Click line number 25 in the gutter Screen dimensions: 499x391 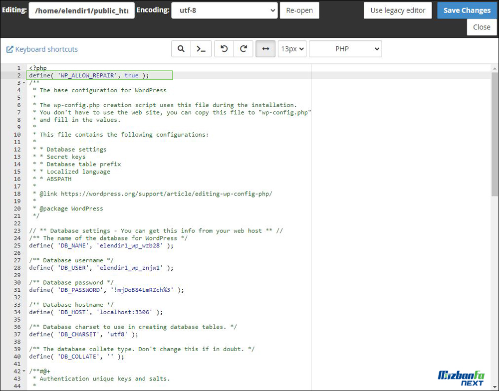tap(17, 245)
